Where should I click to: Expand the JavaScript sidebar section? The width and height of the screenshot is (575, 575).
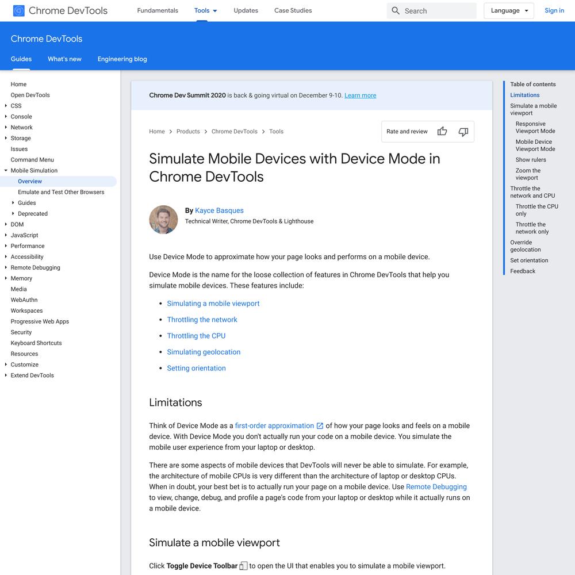tap(6, 235)
